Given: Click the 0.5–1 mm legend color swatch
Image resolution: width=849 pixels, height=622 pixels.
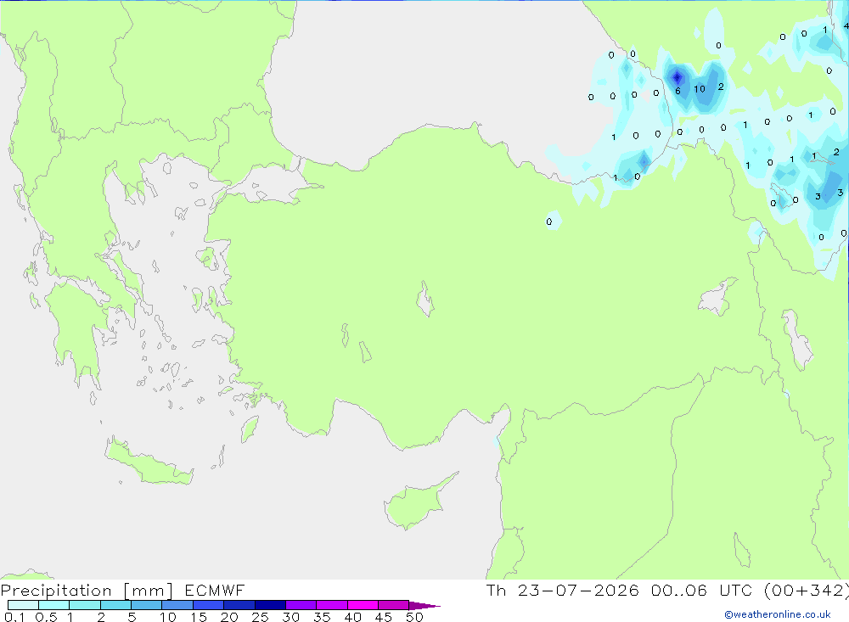Looking at the screenshot, I should click(54, 605).
